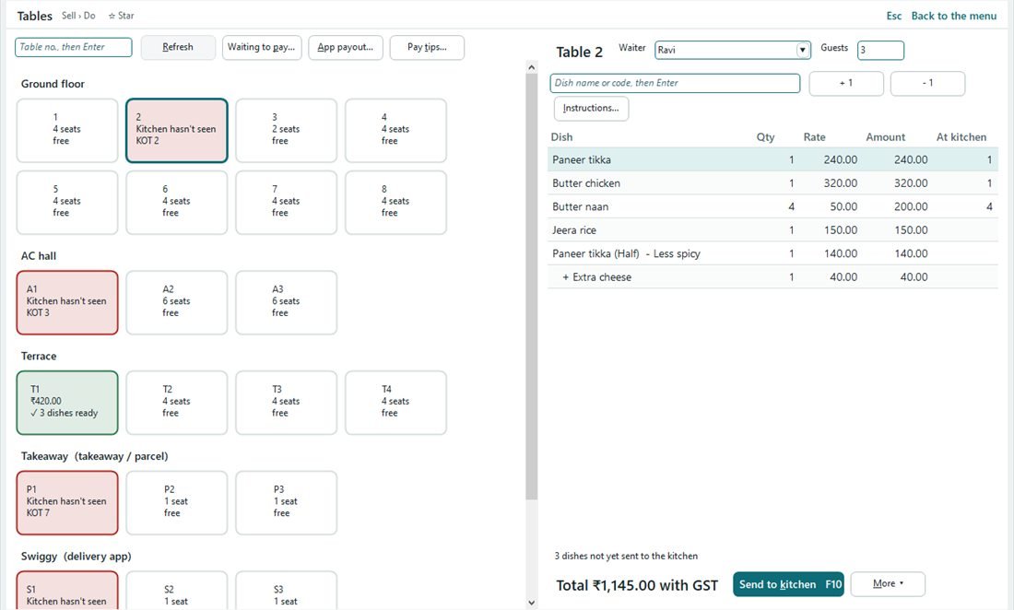The width and height of the screenshot is (1014, 610).
Task: Open Pay tips dialog
Action: click(x=427, y=47)
